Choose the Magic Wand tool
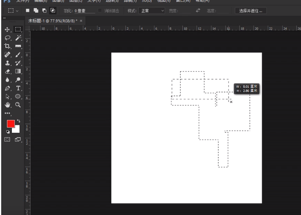 [18, 38]
